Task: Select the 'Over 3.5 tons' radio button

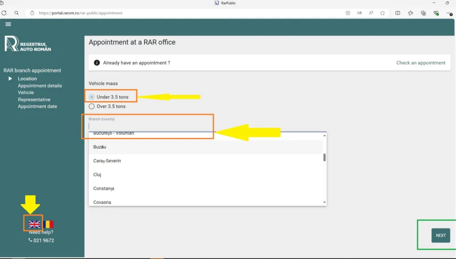Action: (x=92, y=106)
